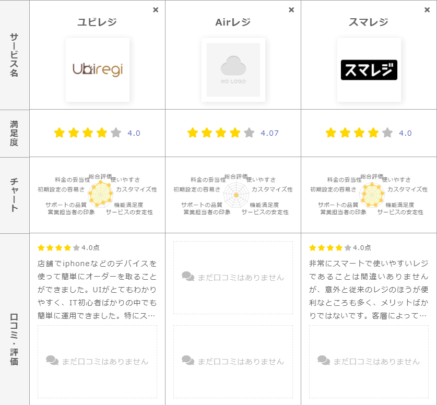This screenshot has width=437, height=405.
Task: Click the Airレジ empty radar chart
Action: pos(236,195)
